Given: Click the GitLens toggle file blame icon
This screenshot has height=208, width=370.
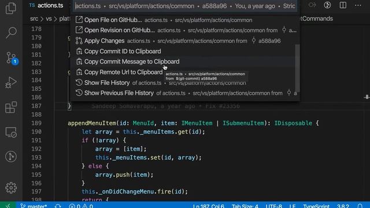Looking at the screenshot, I should tap(327, 5).
